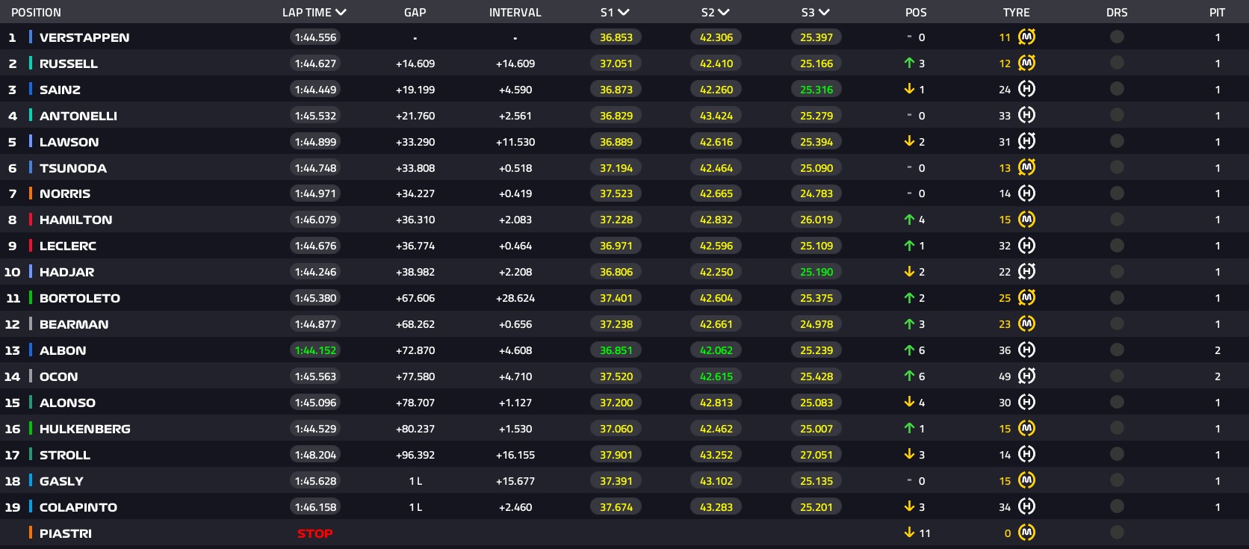Click Albon's green fastest lap time 1:44.152
1249x549 pixels.
pyautogui.click(x=315, y=350)
